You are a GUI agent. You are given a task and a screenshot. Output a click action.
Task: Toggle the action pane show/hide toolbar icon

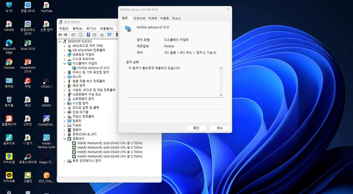pos(94,35)
